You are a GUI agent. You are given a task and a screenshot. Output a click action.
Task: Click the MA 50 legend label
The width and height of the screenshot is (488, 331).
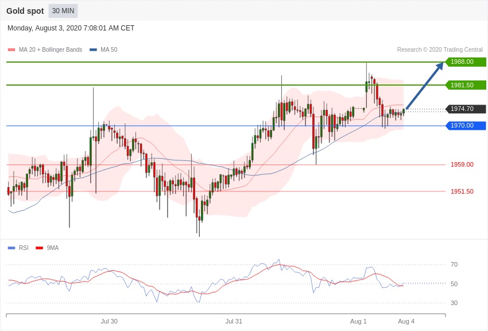click(109, 49)
